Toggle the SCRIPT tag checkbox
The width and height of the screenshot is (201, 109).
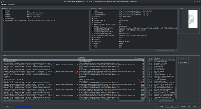click(92, 45)
